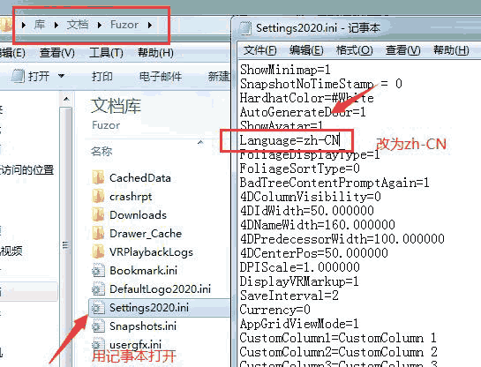Open the Notepad 格式(O) menu
The height and width of the screenshot is (367, 481).
point(354,50)
